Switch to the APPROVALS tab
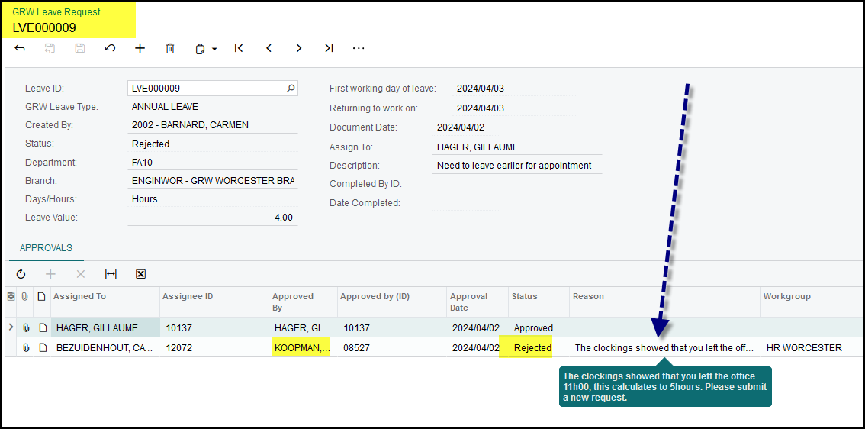The height and width of the screenshot is (429, 865). [46, 248]
